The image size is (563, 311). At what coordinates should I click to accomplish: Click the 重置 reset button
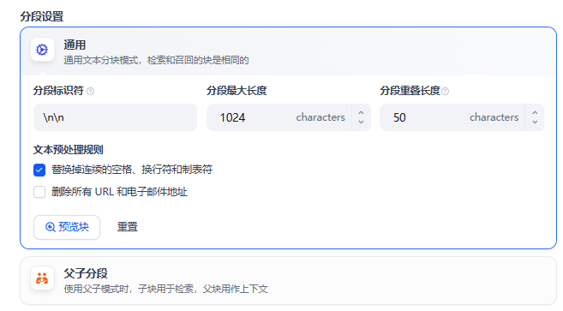pos(128,227)
